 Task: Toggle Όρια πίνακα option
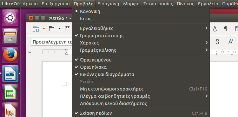pyautogui.click(x=141, y=67)
